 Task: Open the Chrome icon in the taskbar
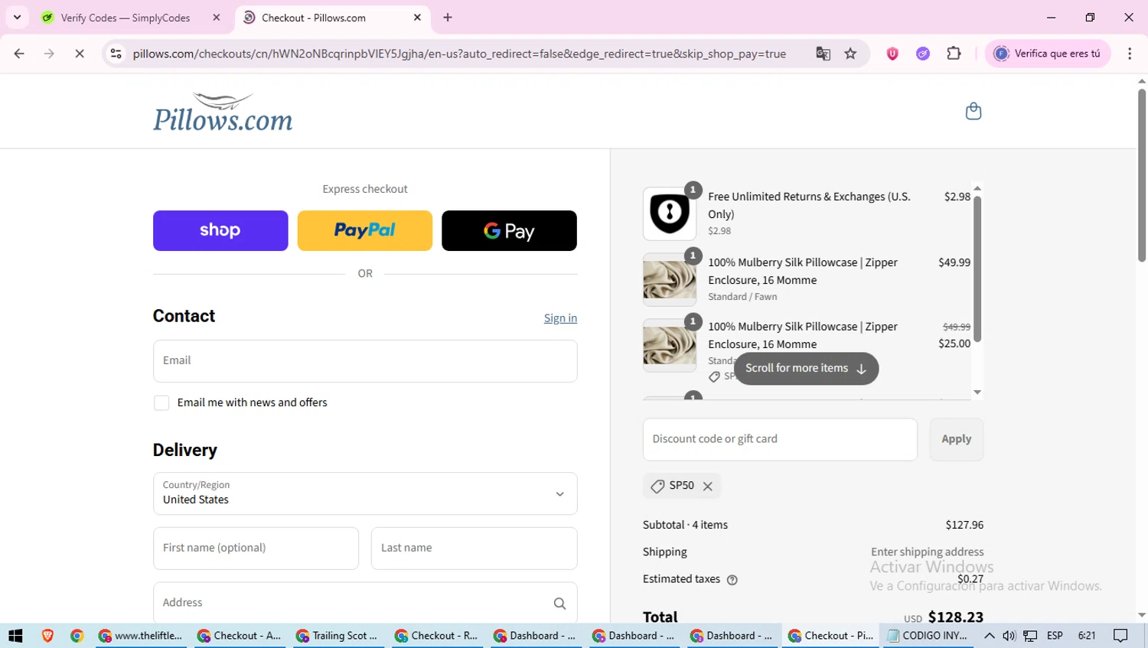(x=77, y=636)
